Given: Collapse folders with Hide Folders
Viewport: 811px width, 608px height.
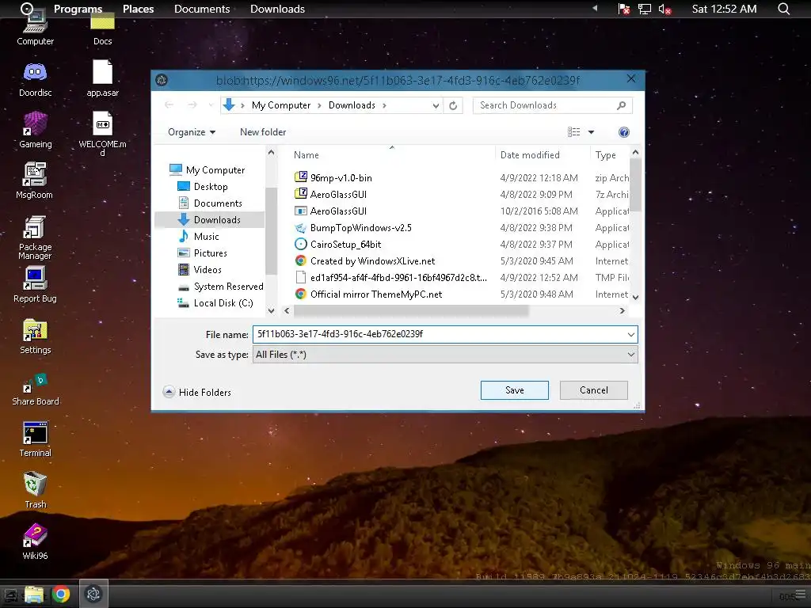Looking at the screenshot, I should coord(196,392).
